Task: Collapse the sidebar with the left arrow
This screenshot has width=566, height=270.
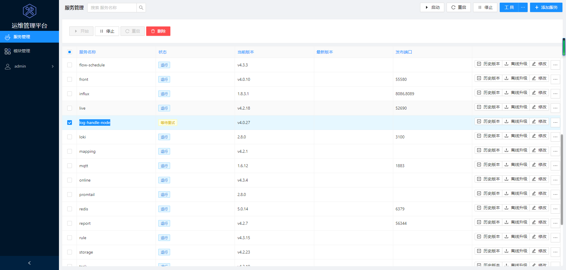Action: click(29, 263)
